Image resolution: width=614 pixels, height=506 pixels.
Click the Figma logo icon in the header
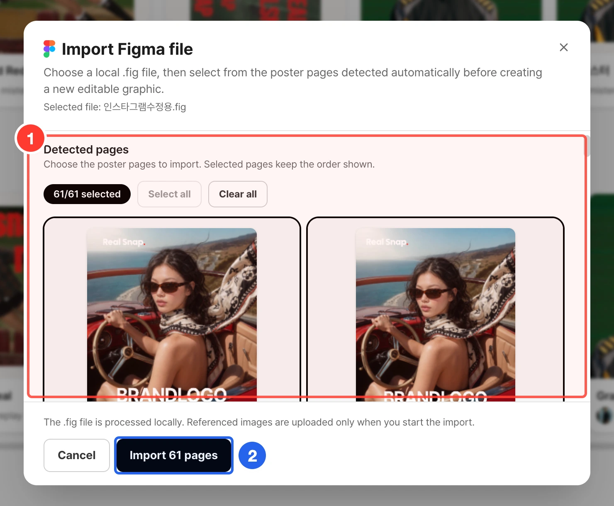pyautogui.click(x=49, y=49)
